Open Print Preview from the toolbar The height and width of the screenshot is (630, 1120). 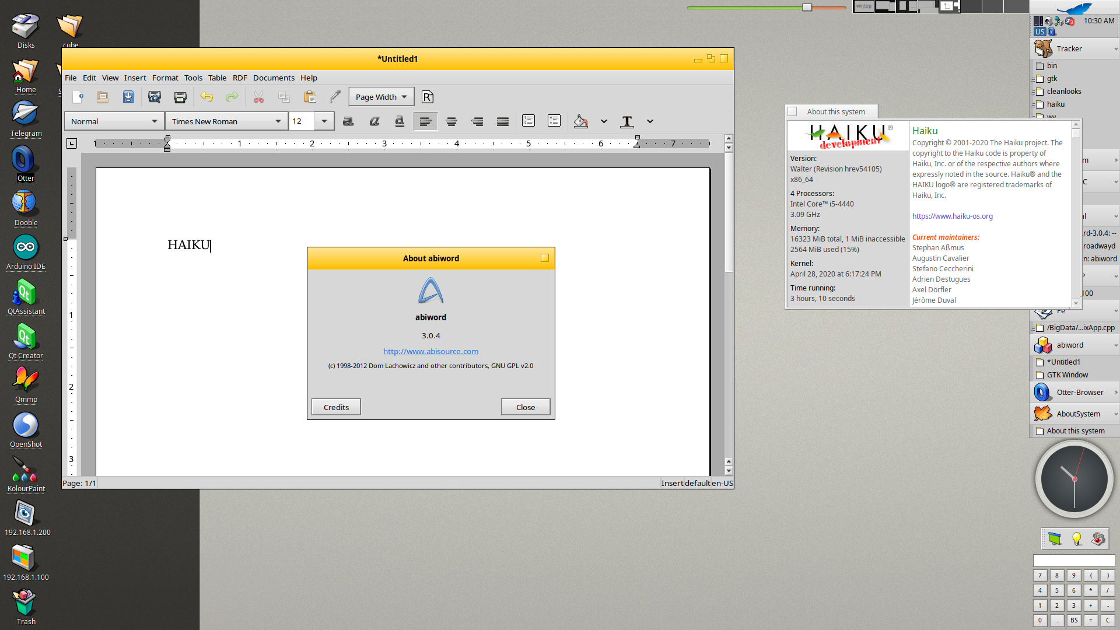click(155, 97)
